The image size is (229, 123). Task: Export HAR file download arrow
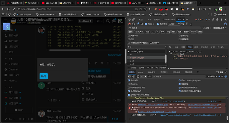point(191,24)
